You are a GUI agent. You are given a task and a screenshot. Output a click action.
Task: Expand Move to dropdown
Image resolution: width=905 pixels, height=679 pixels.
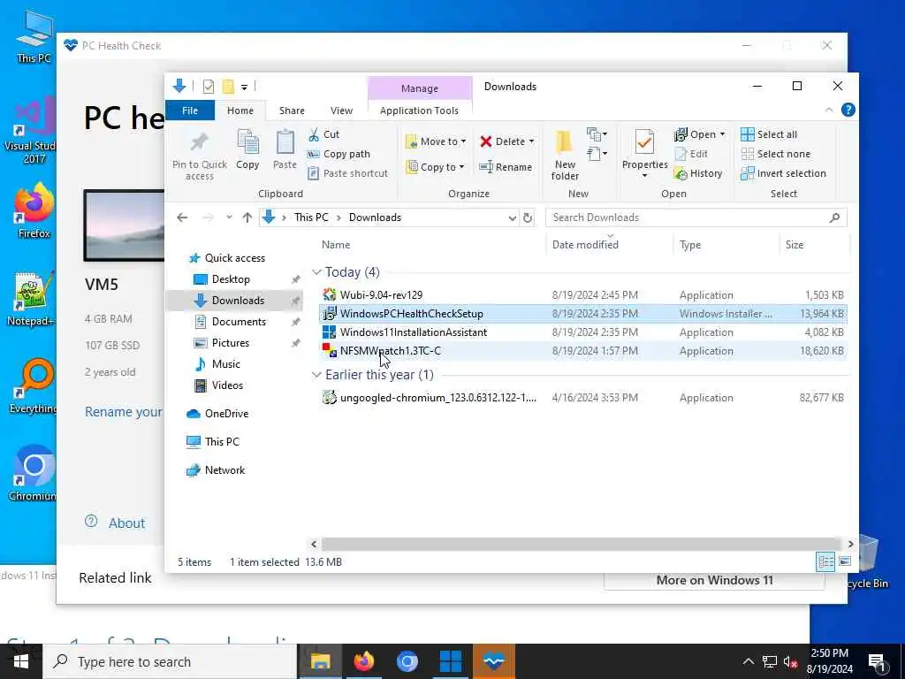(x=463, y=141)
